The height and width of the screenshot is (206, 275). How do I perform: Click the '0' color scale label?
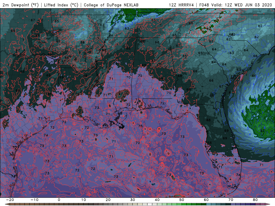(x=59, y=200)
